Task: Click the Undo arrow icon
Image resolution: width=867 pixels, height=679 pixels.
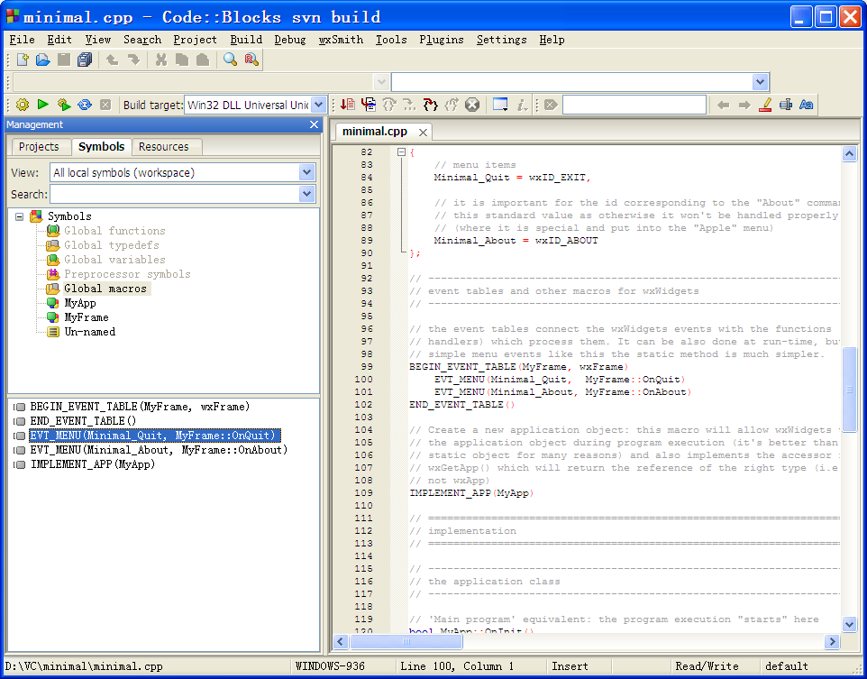Action: 113,60
